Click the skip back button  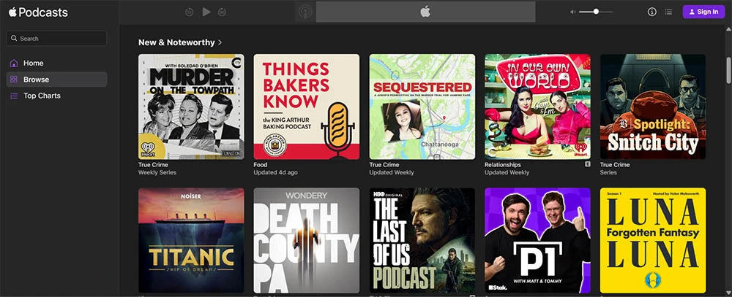point(189,12)
